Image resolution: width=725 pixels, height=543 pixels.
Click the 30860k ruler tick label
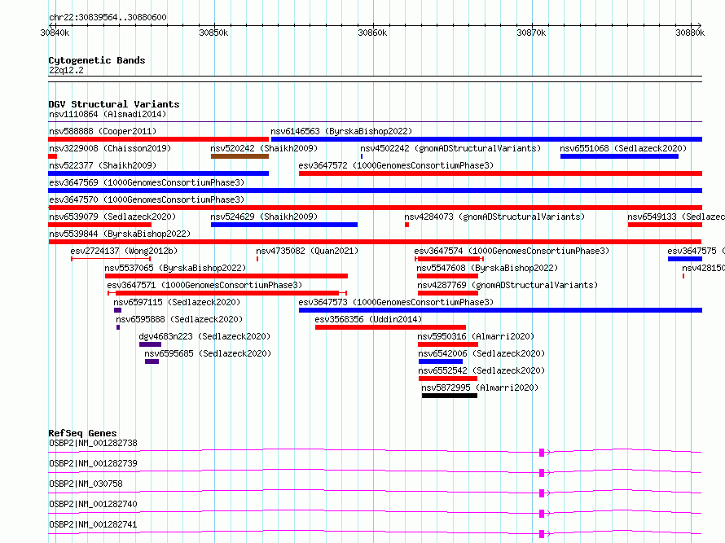click(372, 33)
